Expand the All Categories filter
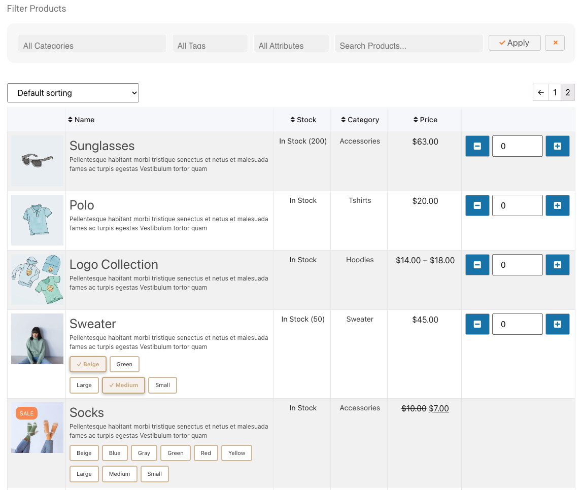This screenshot has width=582, height=490. [92, 44]
